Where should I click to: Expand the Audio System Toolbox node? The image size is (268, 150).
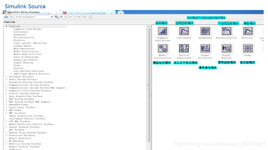[x=6, y=79]
